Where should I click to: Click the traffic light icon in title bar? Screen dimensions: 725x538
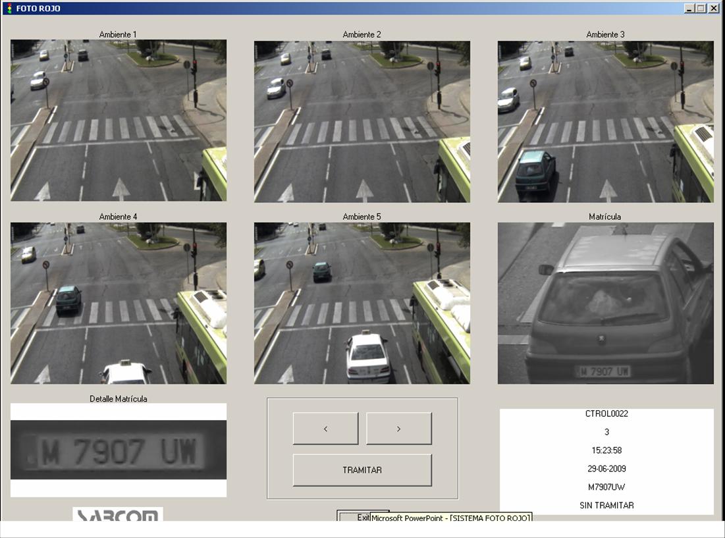pos(9,9)
